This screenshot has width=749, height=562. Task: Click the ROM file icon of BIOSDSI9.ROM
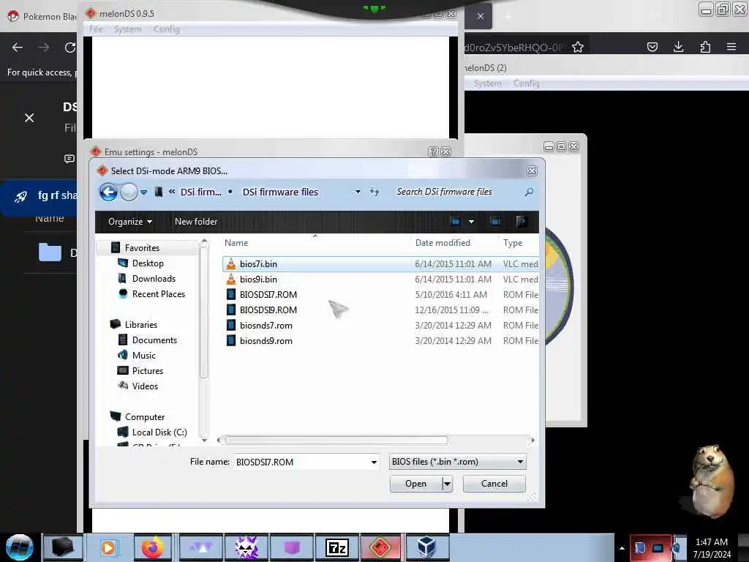tap(231, 310)
